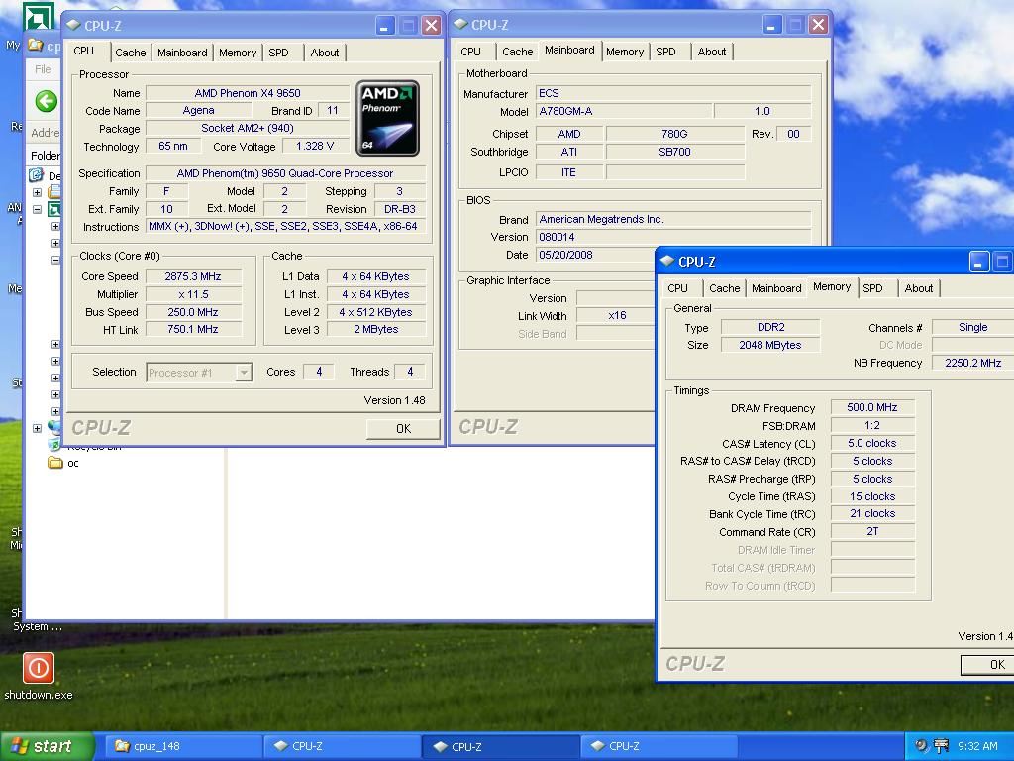The image size is (1014, 761).
Task: Open Cache tab in Mainboard CPU-Z window
Action: 517,52
